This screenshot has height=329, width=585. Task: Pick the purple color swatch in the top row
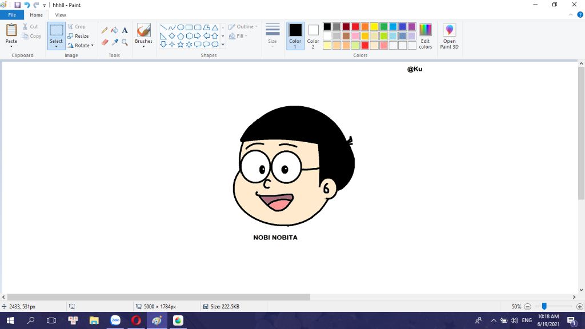[x=412, y=26]
